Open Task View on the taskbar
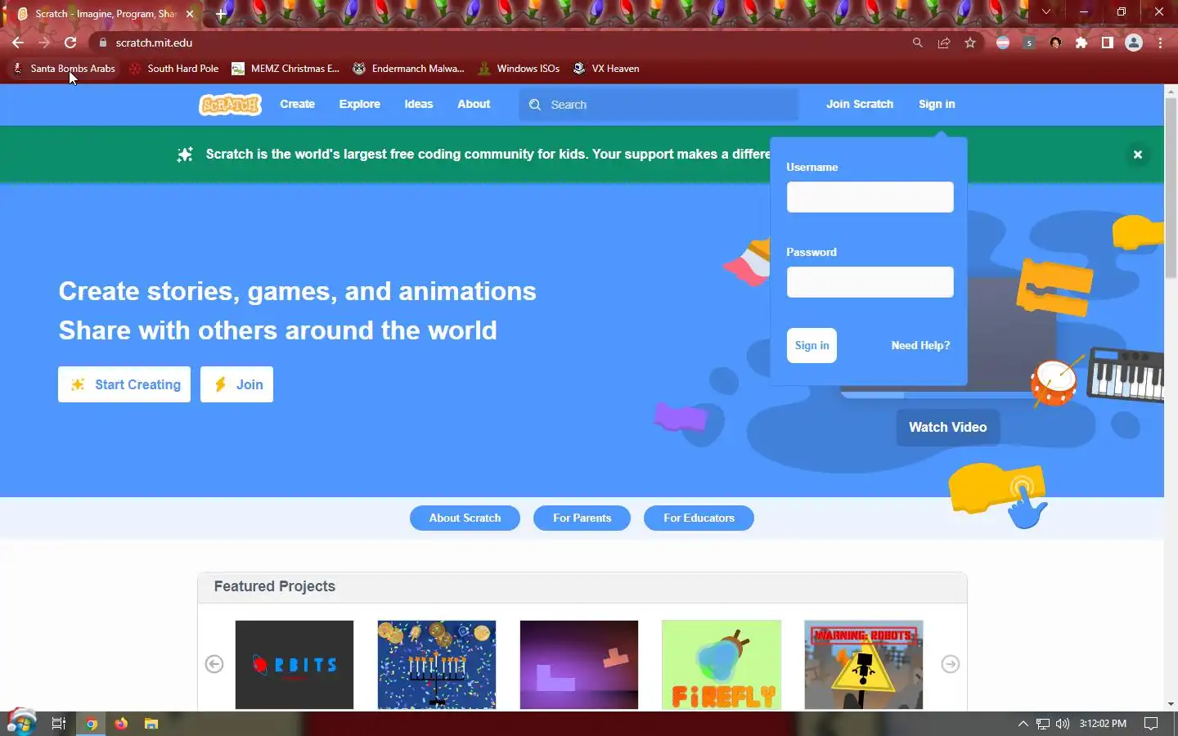1178x736 pixels. click(58, 723)
